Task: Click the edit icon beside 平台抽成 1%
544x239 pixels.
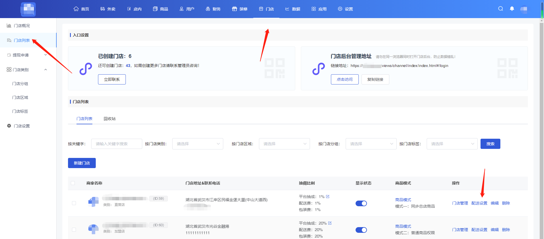Action: tap(328, 197)
